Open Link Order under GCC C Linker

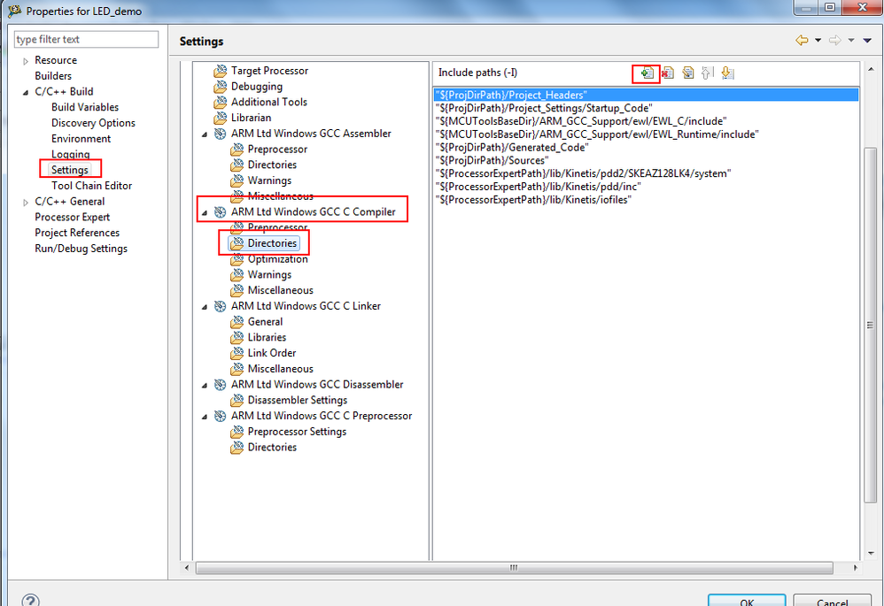[272, 353]
